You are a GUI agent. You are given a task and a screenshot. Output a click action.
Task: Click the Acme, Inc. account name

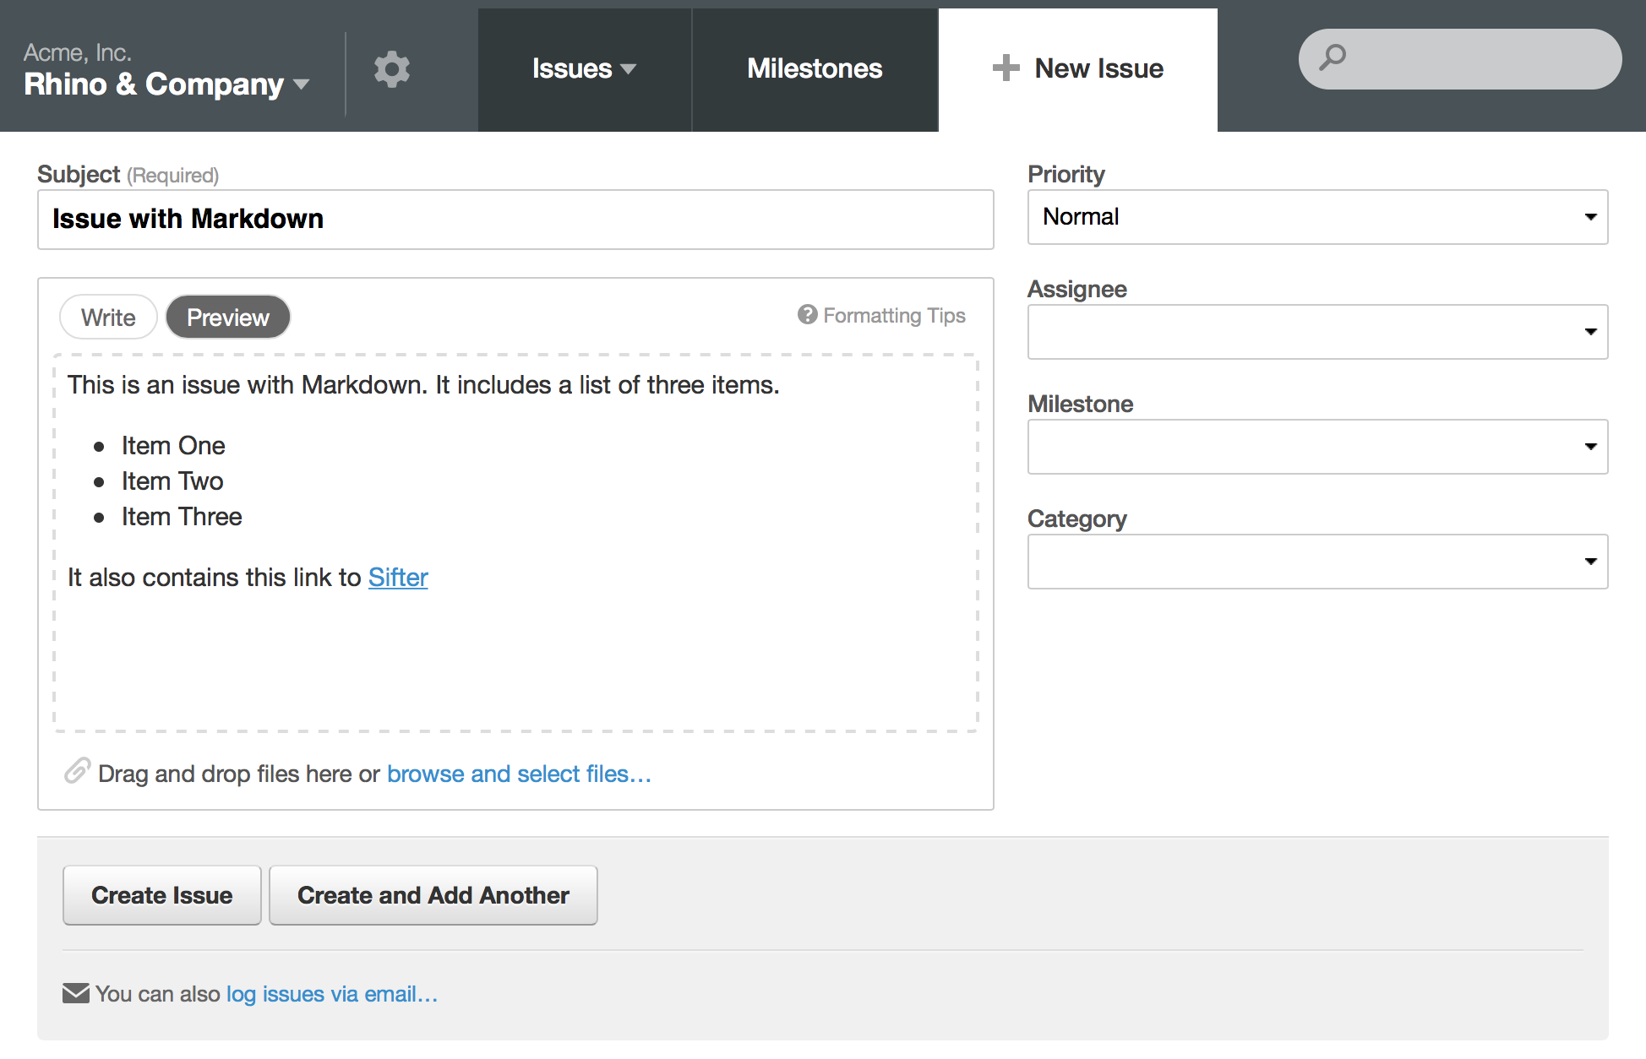[x=78, y=52]
